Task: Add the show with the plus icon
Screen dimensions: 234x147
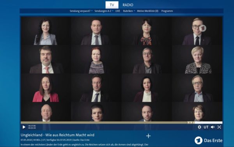Action: (x=148, y=136)
